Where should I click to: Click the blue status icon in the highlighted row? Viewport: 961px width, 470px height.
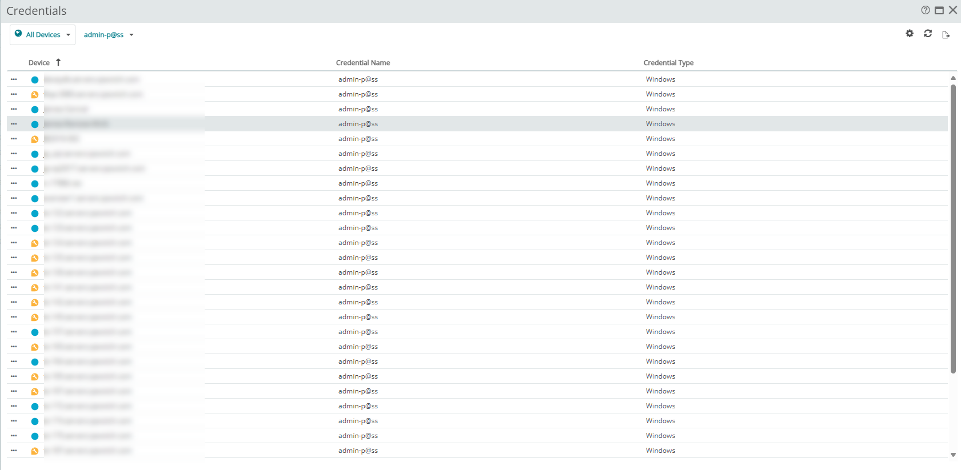coord(35,124)
